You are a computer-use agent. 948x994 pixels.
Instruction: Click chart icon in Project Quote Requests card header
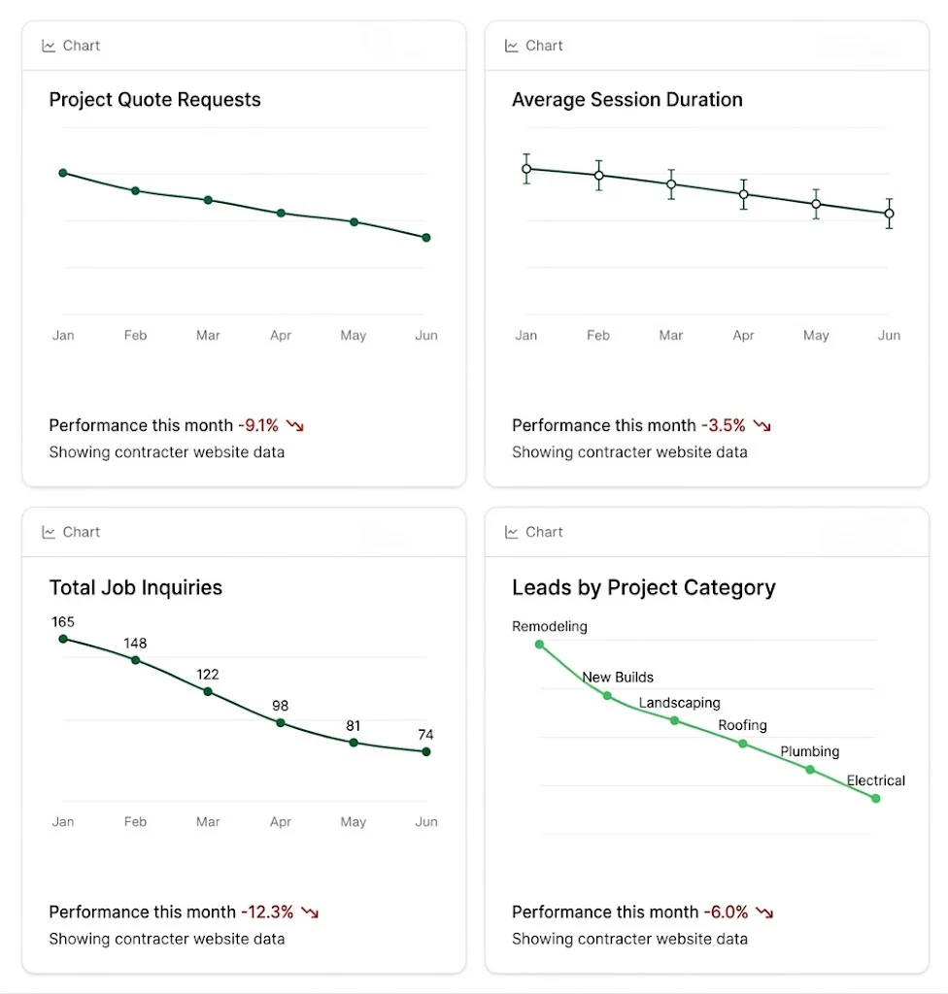(49, 46)
